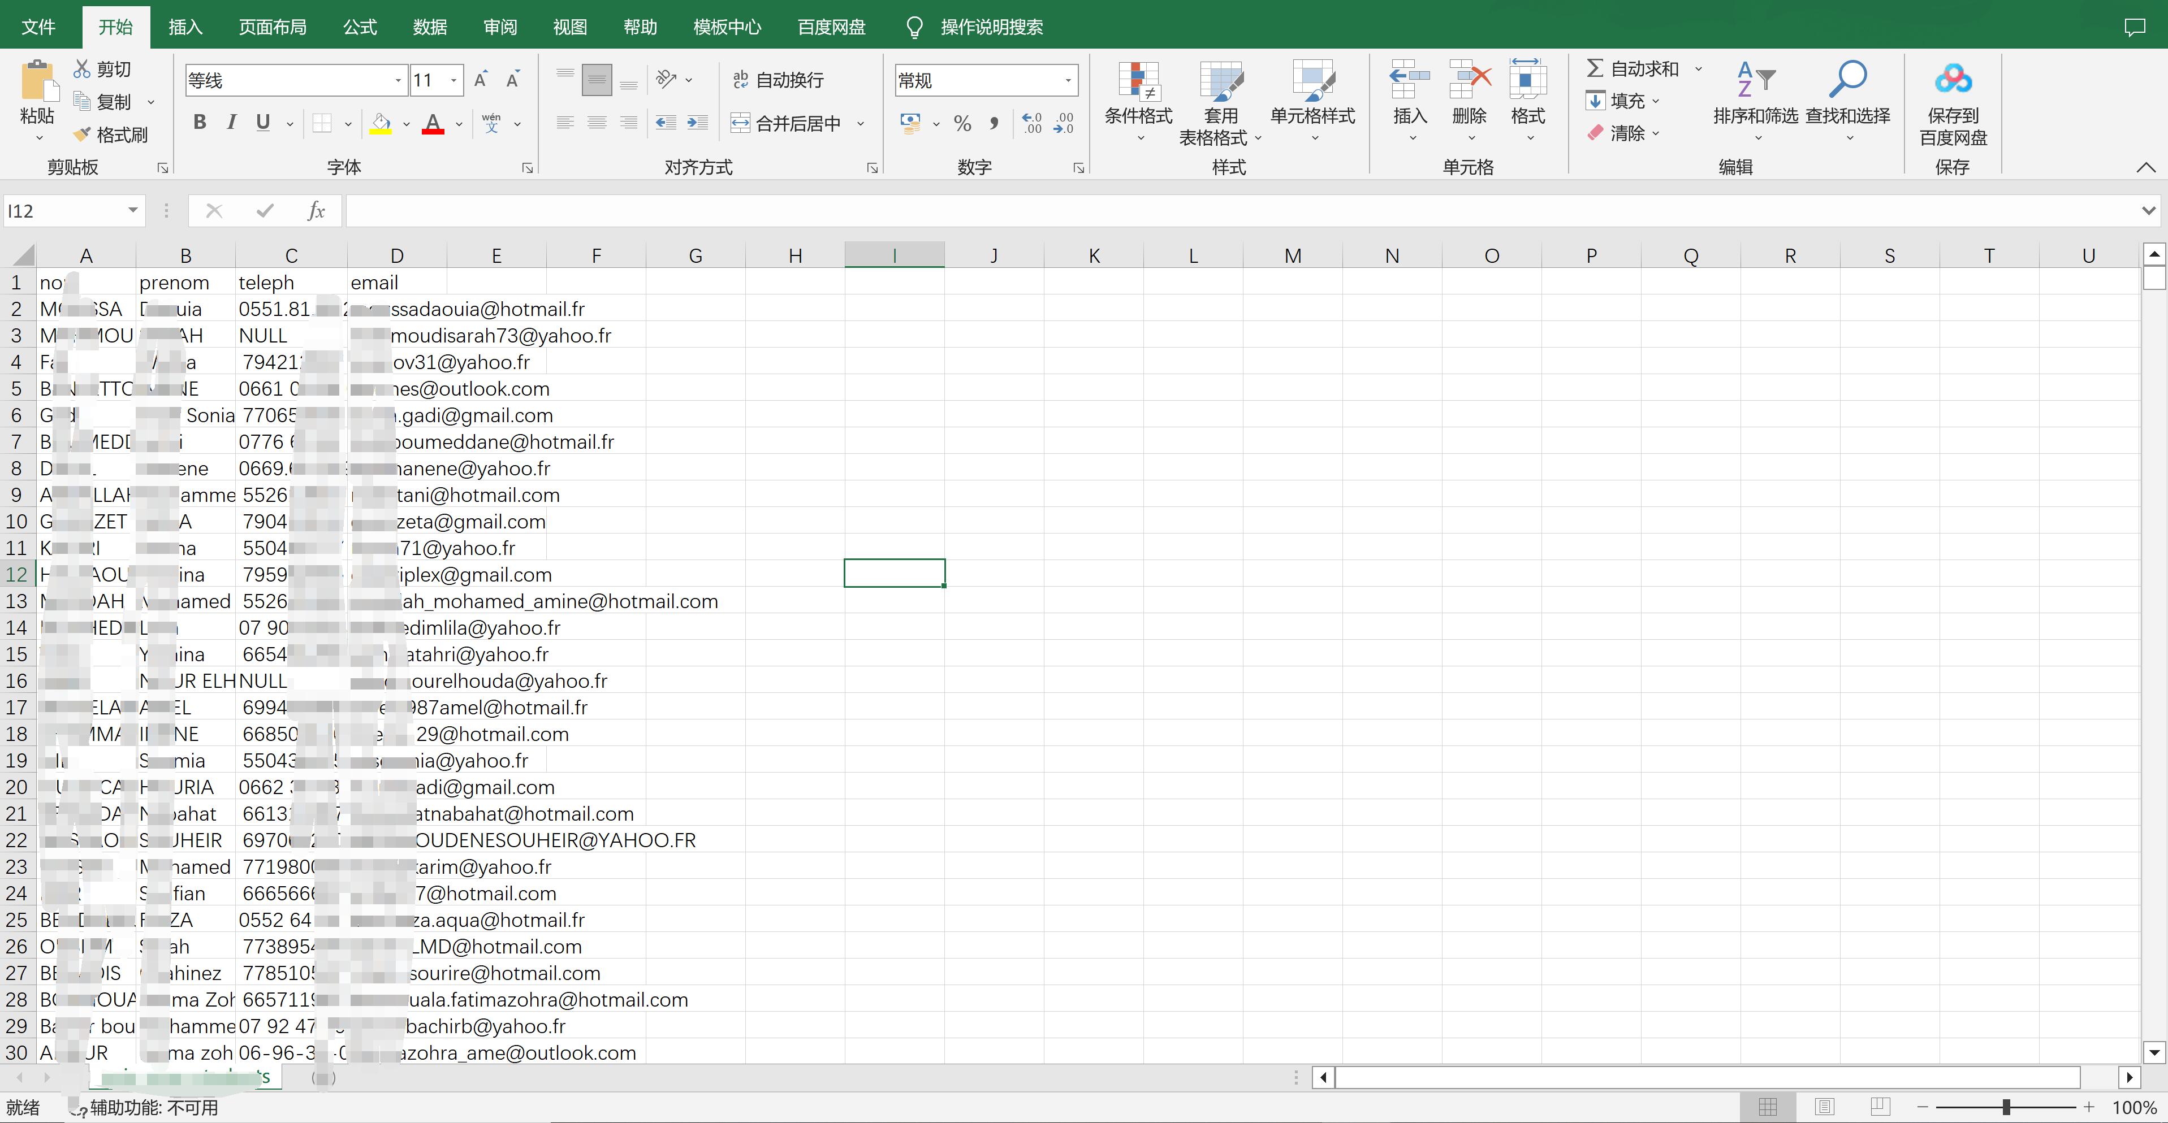Toggle align text left
The width and height of the screenshot is (2168, 1123).
(565, 124)
